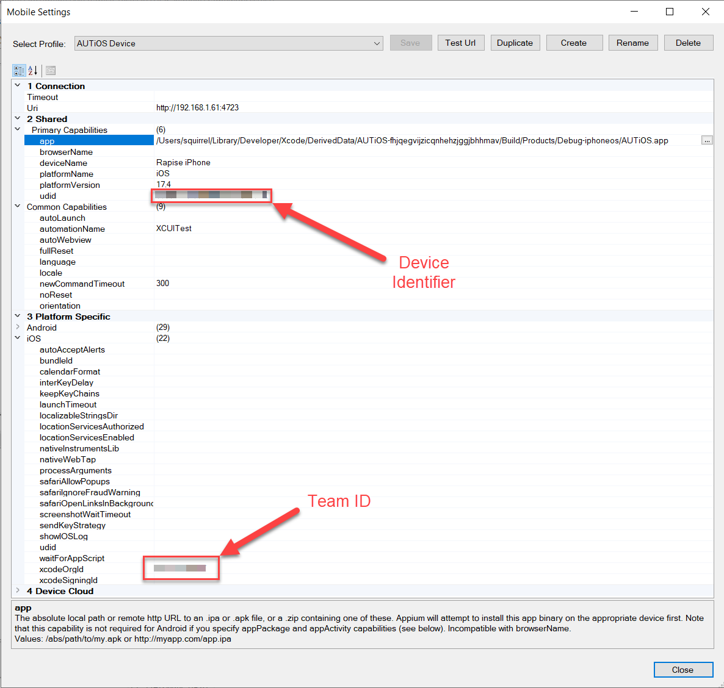Collapse the iOS capabilities group

[x=18, y=339]
